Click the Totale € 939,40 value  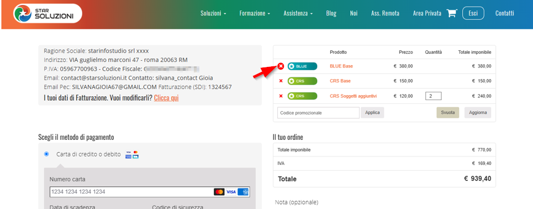point(478,179)
